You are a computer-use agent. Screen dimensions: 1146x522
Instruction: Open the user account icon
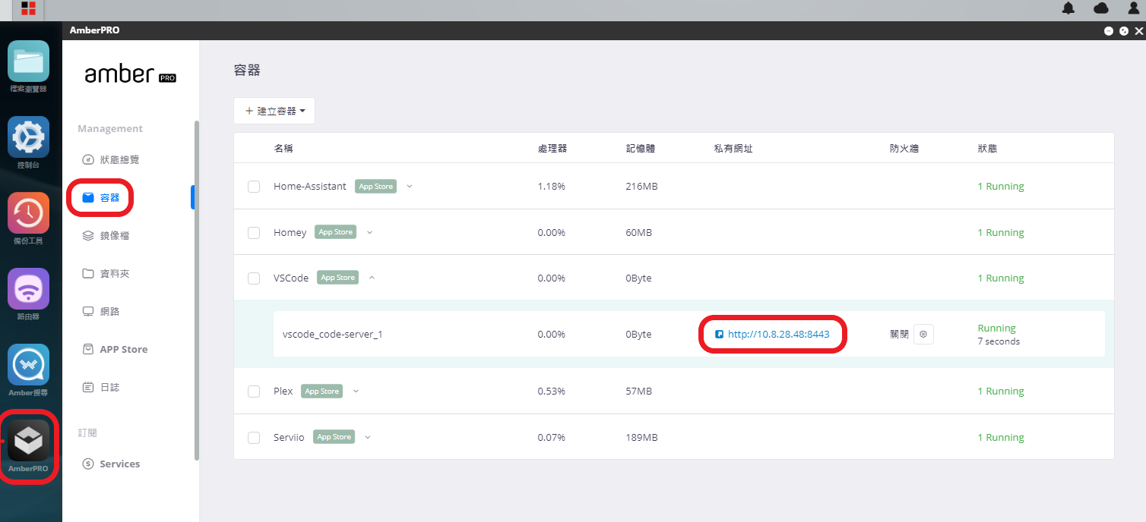(1133, 8)
